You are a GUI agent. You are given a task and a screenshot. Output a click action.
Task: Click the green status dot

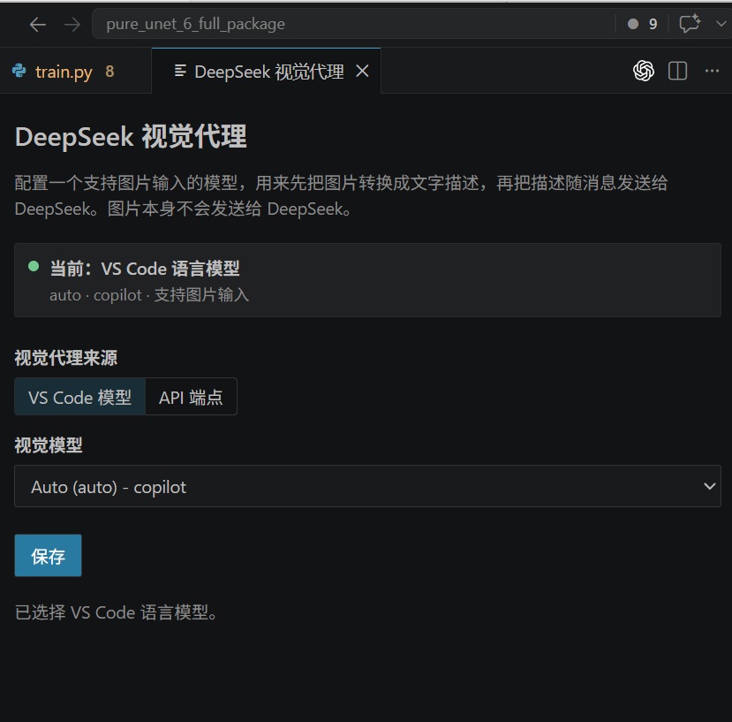click(34, 266)
